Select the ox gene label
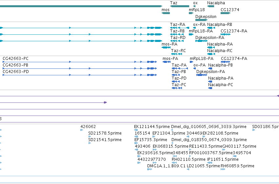The width and height of the screenshot is (279, 184). point(195,3)
